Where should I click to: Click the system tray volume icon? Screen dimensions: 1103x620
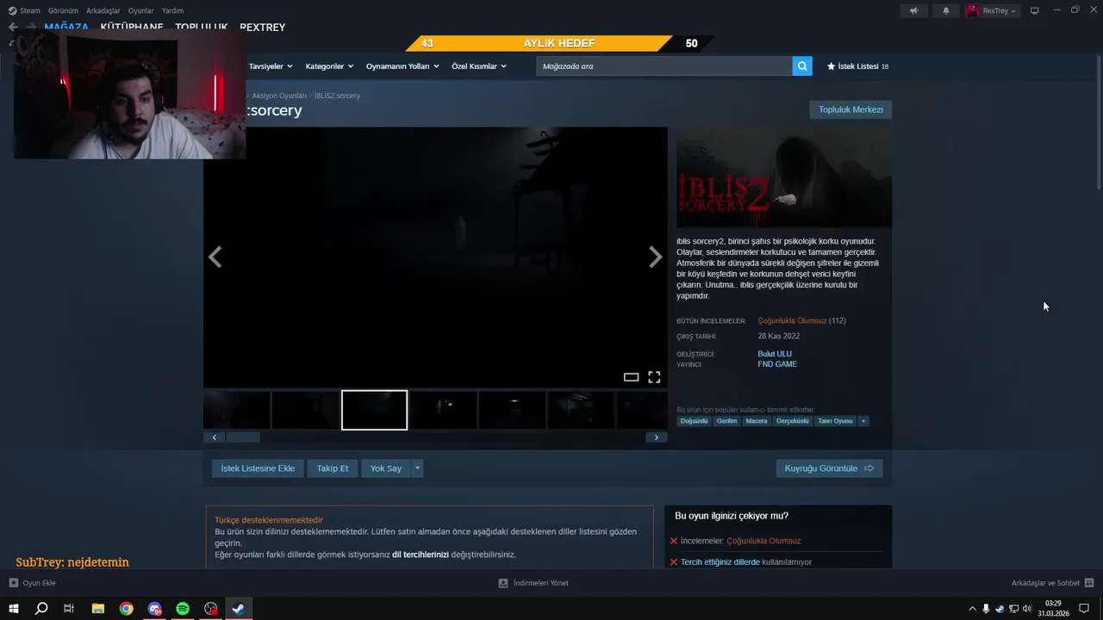pos(1027,609)
